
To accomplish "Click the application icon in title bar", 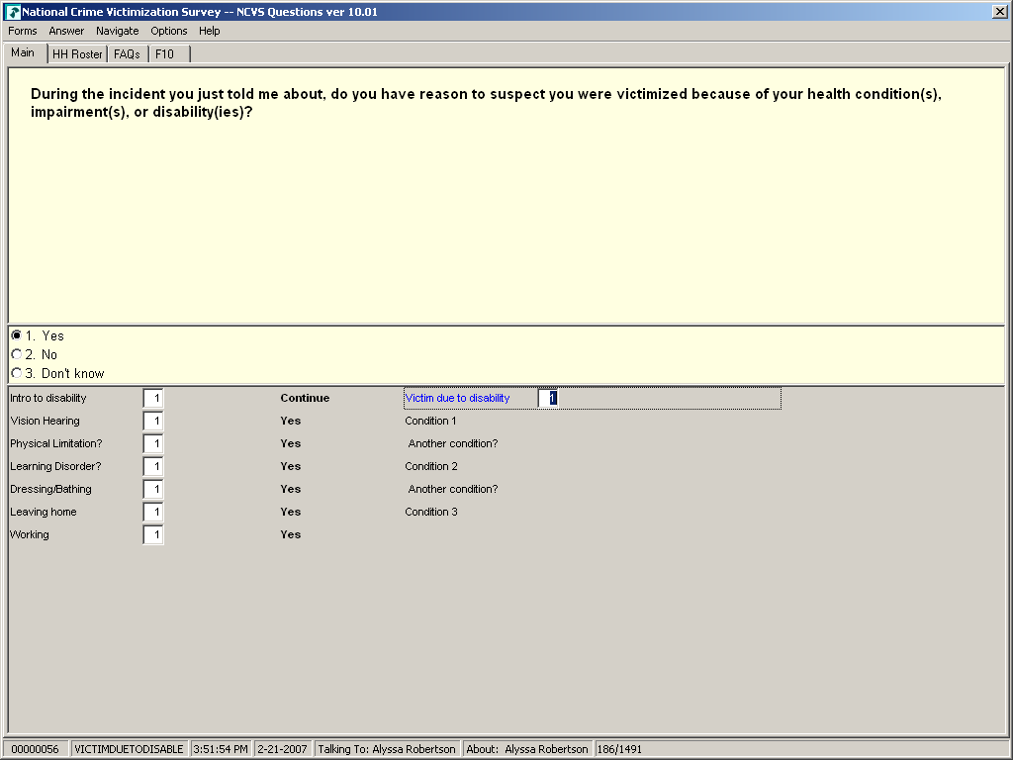I will (x=13, y=12).
